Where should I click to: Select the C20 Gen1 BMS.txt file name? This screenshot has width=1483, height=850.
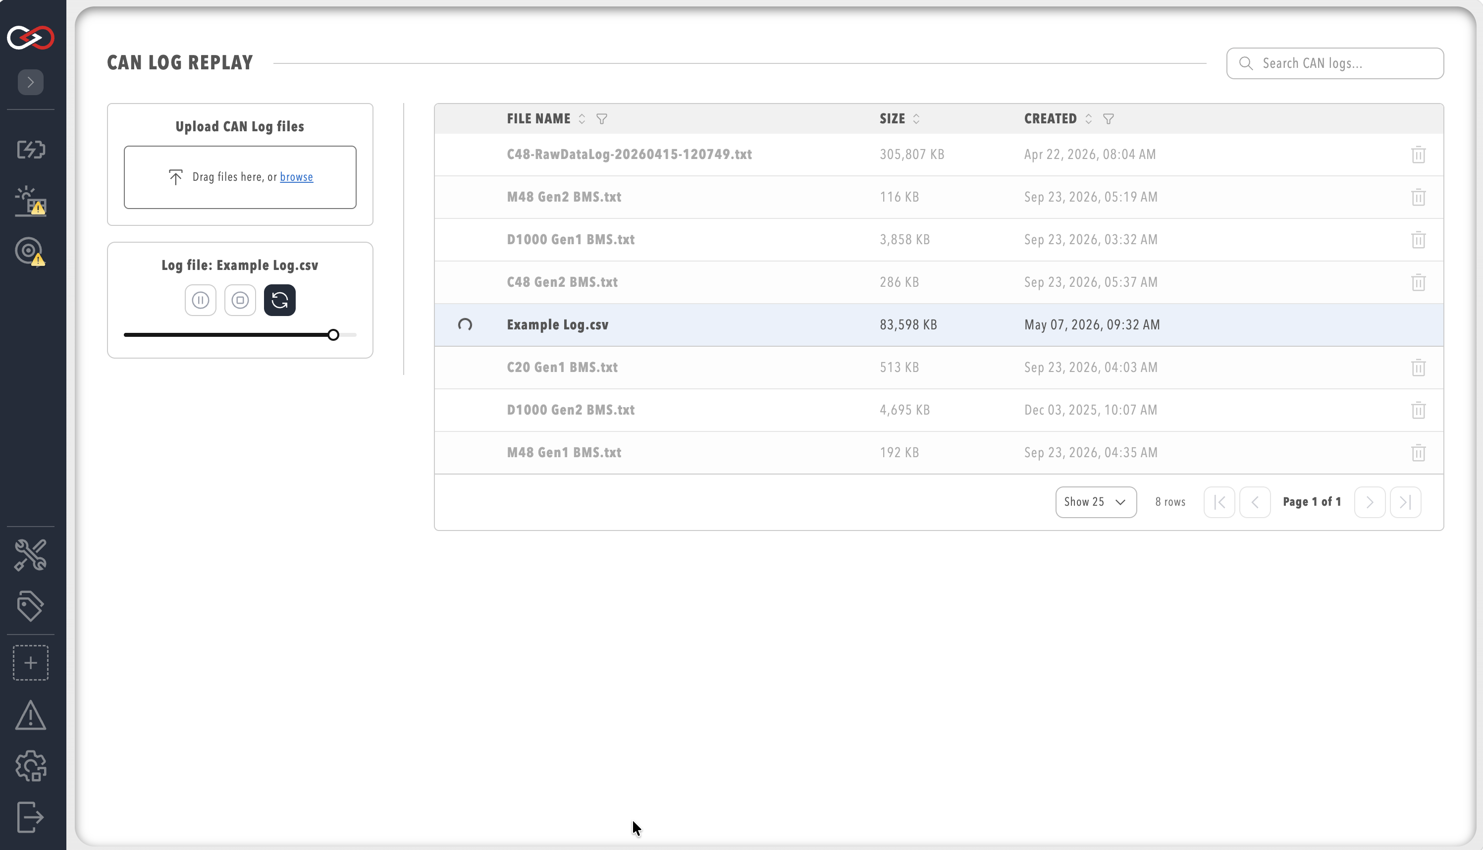coord(562,367)
